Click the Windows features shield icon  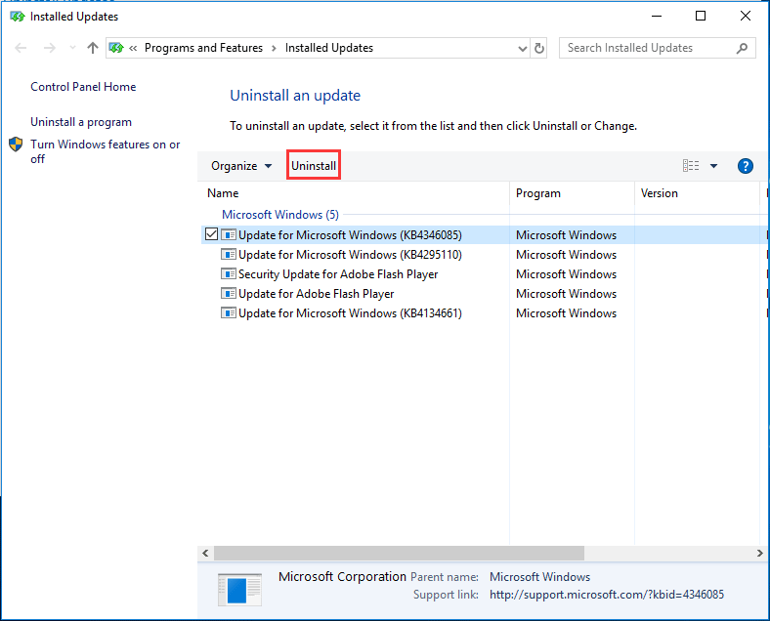16,145
